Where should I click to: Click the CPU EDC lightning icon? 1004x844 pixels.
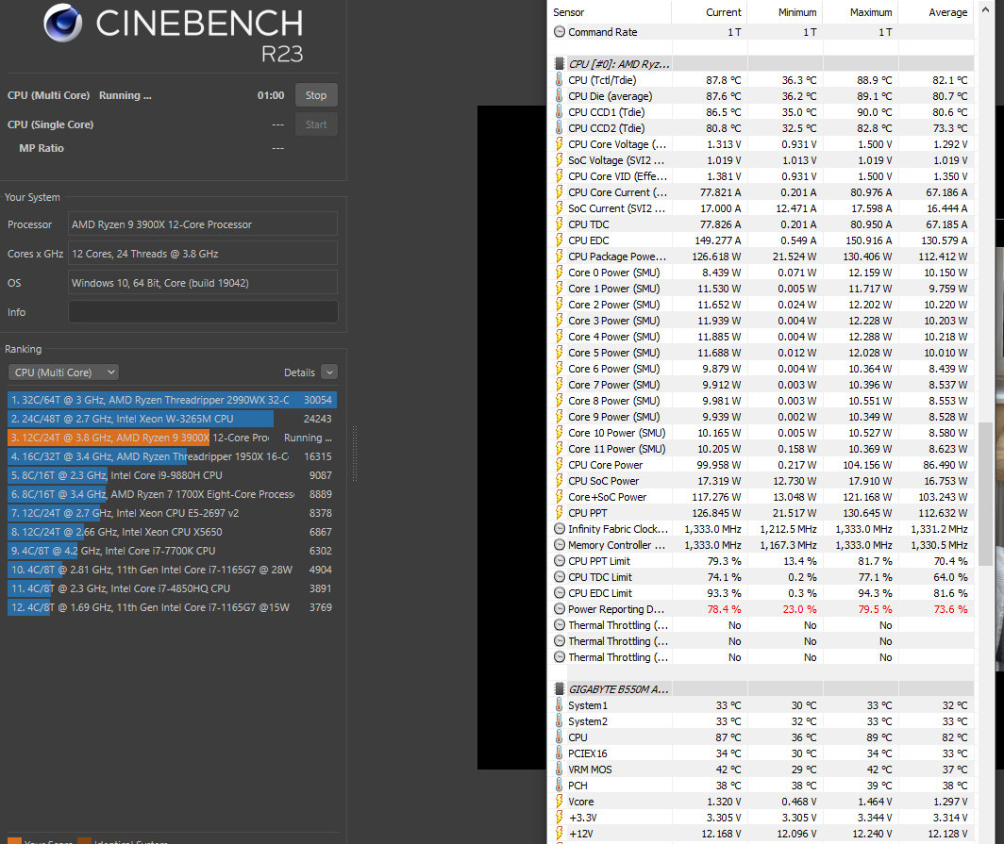coord(559,240)
